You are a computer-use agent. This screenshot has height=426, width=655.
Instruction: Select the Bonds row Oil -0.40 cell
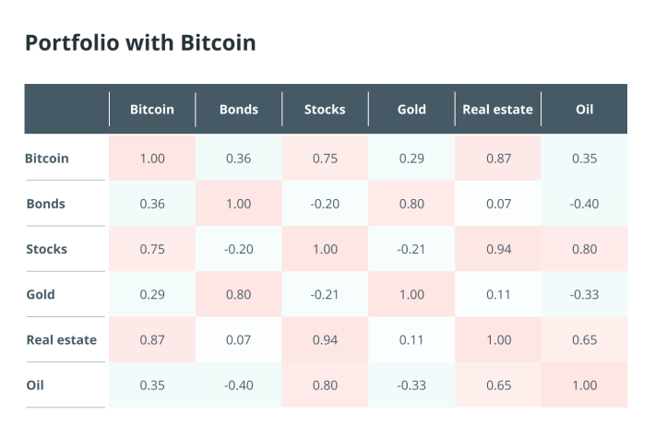pos(584,204)
